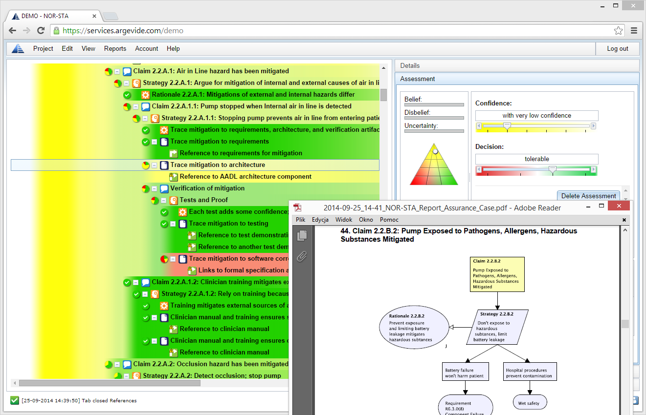Open the Project menu
Image resolution: width=646 pixels, height=415 pixels.
(43, 48)
